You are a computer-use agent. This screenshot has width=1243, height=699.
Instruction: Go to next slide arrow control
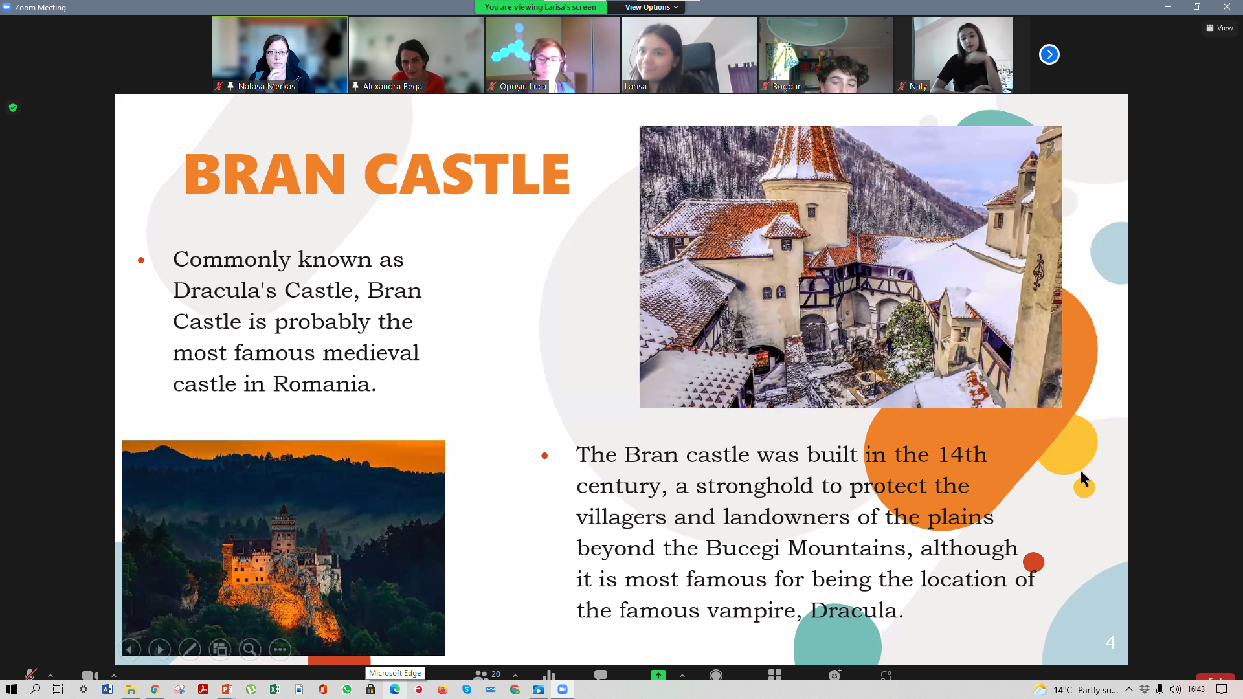159,649
